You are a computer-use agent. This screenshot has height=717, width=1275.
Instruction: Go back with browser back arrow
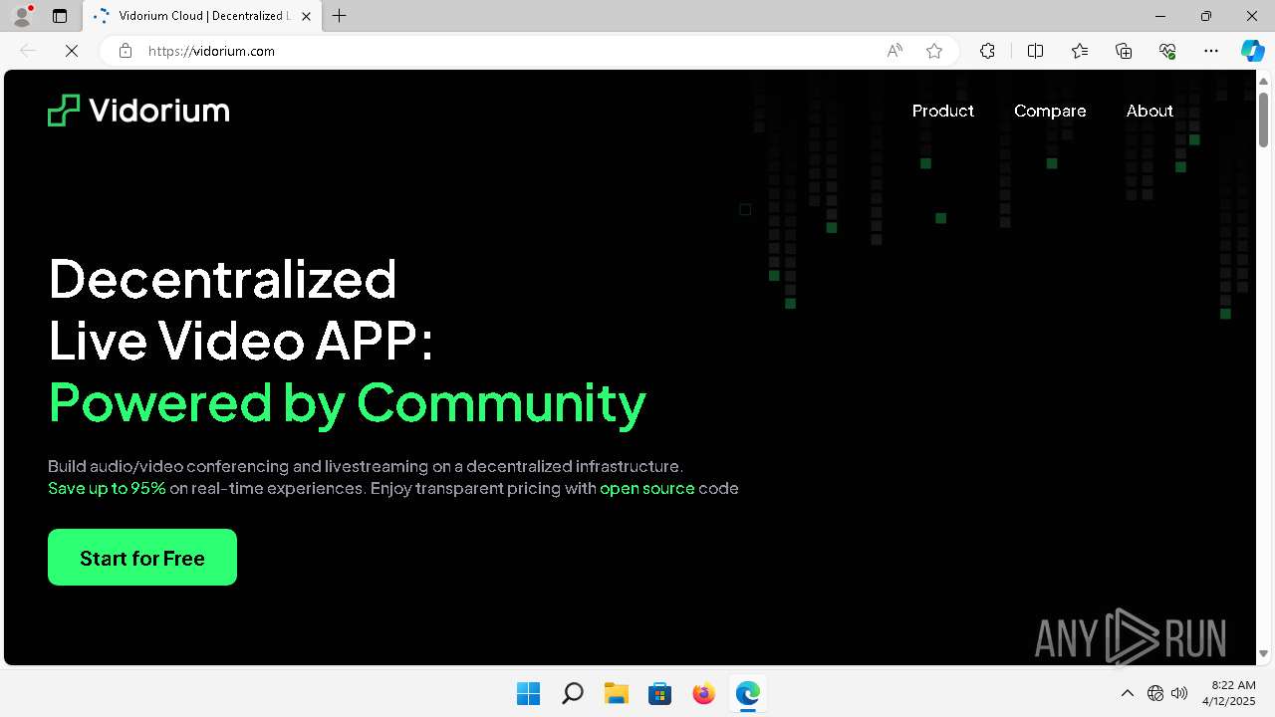[x=28, y=51]
